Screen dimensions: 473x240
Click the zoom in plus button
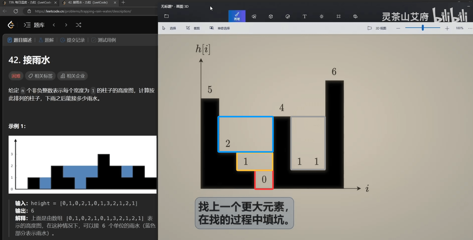(447, 28)
